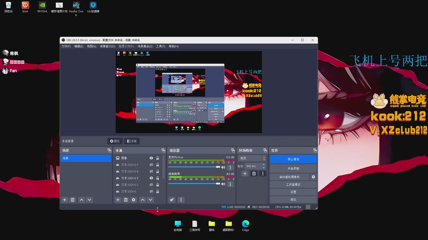Open the 文件(F) menu

[x=66, y=46]
